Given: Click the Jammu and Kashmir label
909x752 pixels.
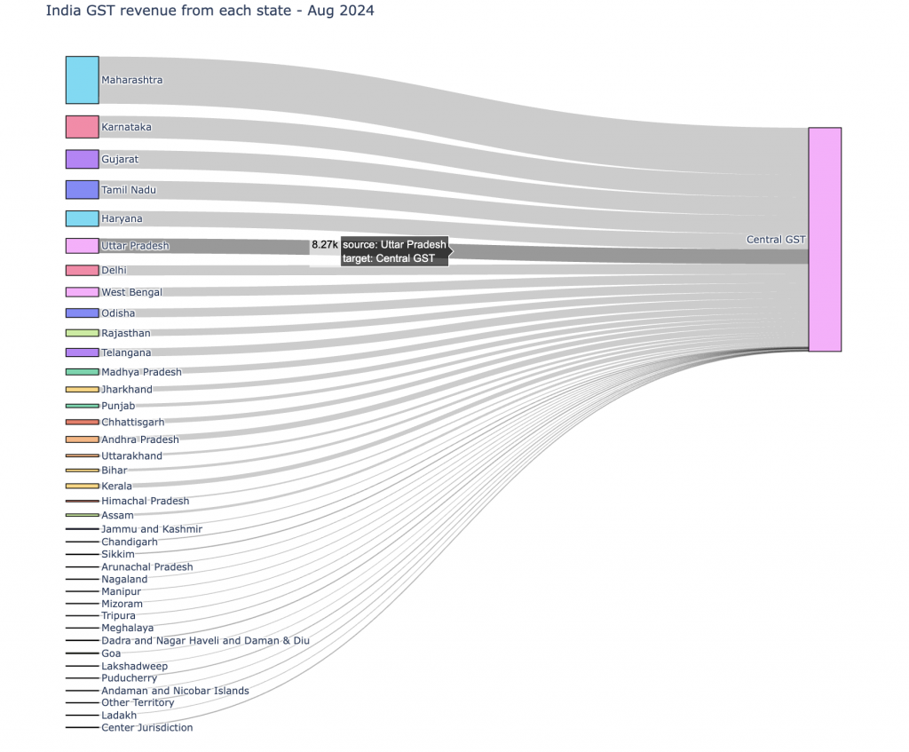Looking at the screenshot, I should point(151,529).
